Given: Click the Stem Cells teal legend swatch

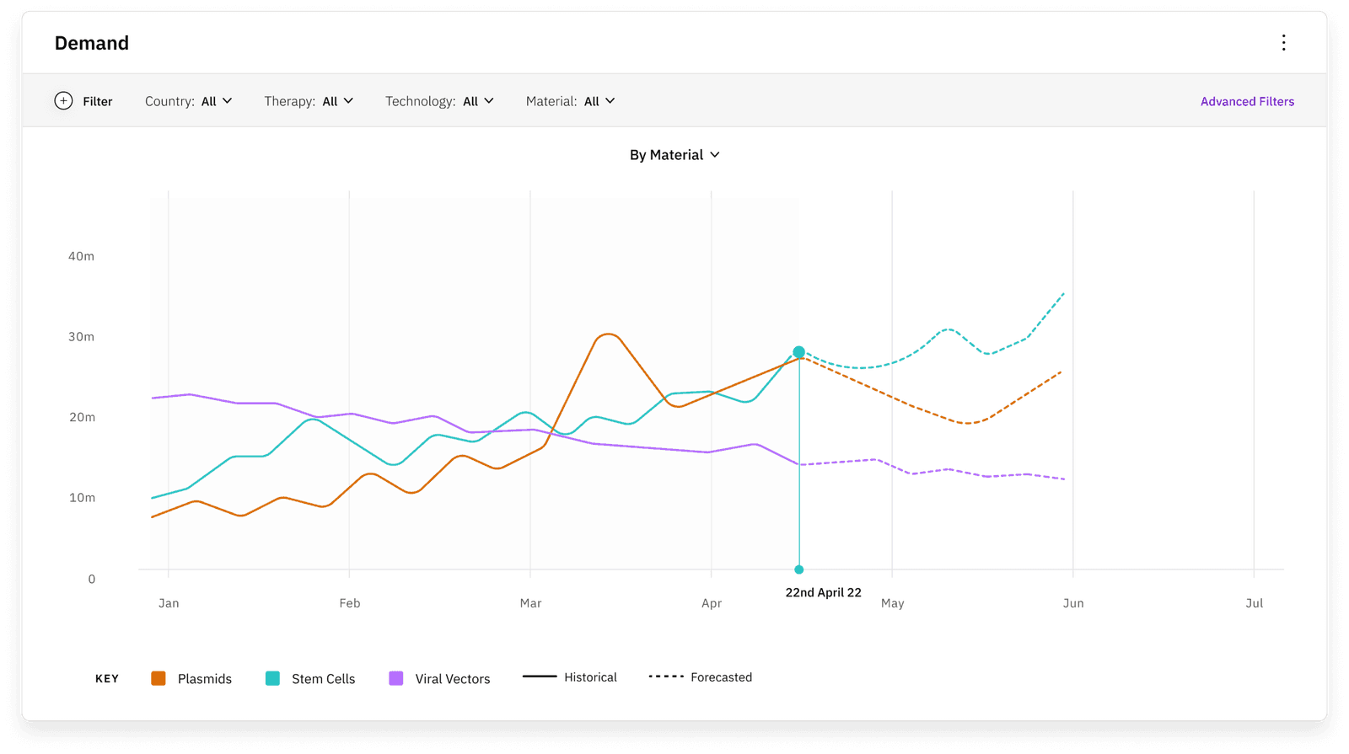Looking at the screenshot, I should pyautogui.click(x=272, y=678).
